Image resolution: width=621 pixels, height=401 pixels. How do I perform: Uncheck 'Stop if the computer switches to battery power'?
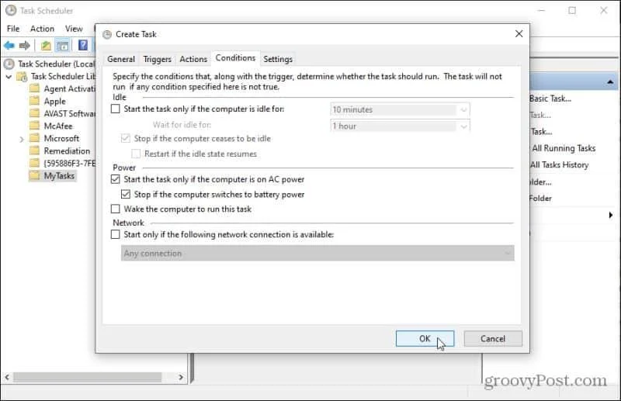(126, 194)
